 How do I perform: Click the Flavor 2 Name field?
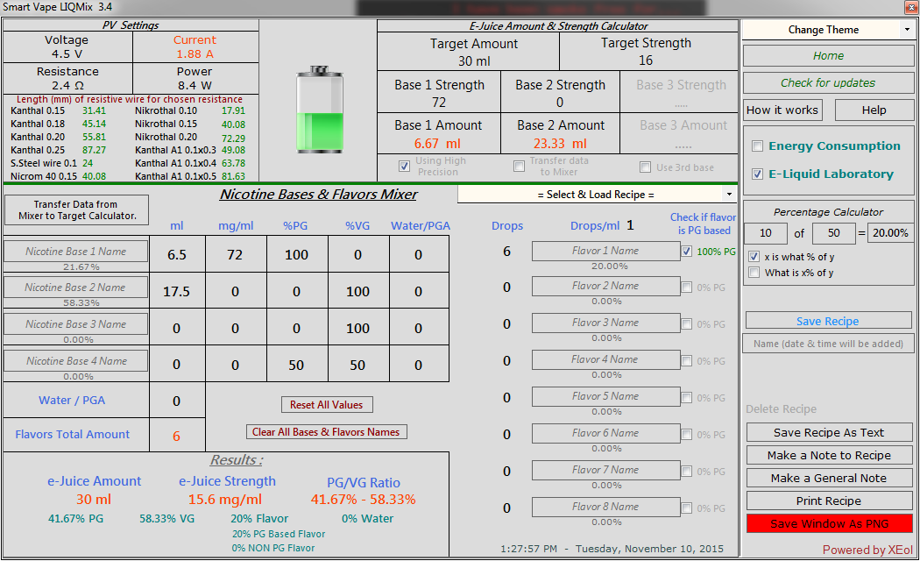pyautogui.click(x=605, y=286)
